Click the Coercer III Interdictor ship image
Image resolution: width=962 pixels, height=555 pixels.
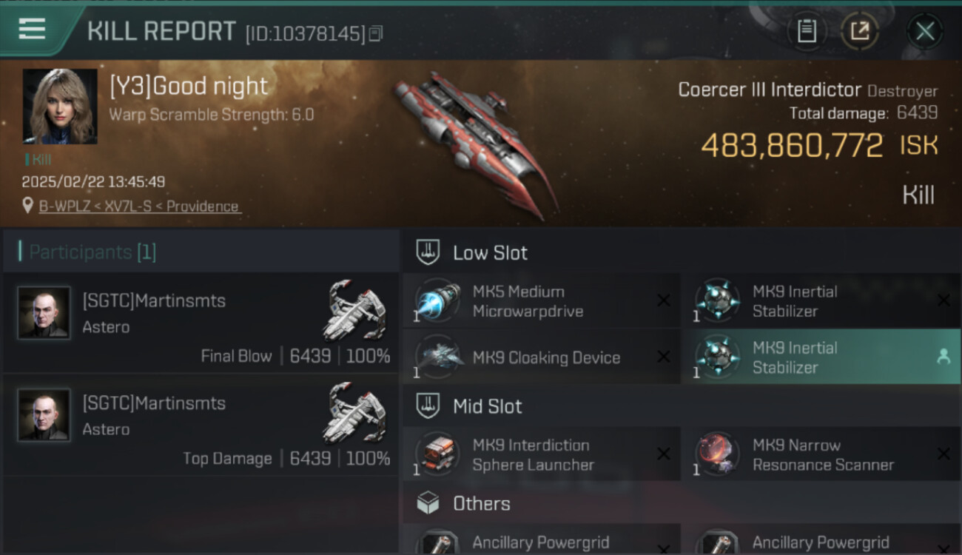click(x=475, y=142)
